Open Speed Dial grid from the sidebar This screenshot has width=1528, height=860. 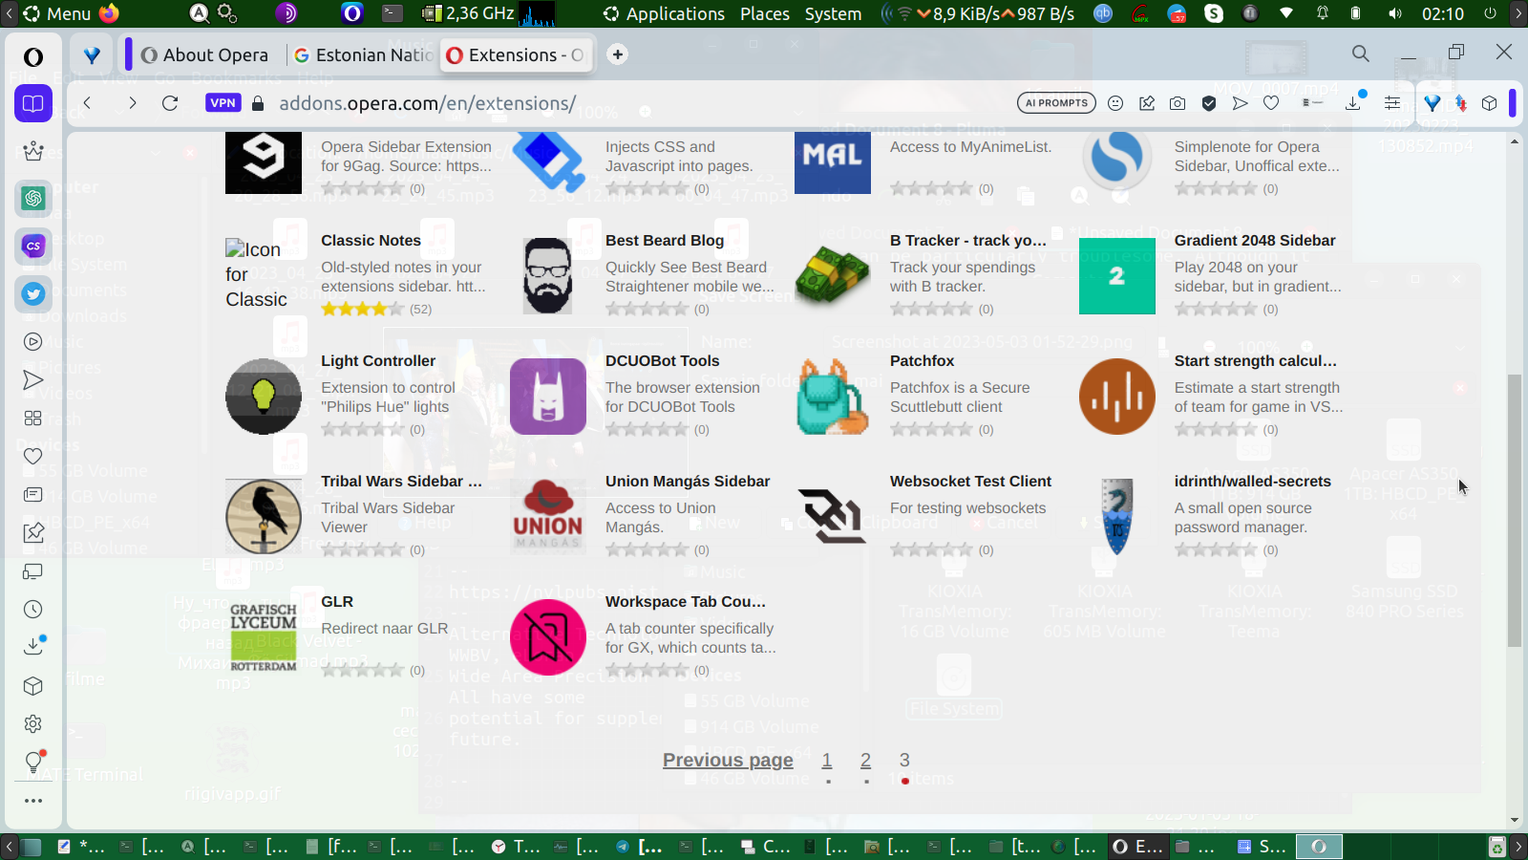click(x=33, y=419)
